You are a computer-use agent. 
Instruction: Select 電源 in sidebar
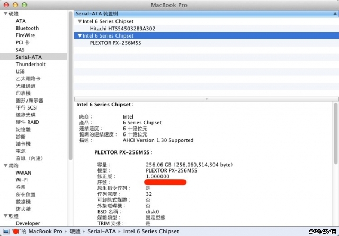pyautogui.click(x=21, y=151)
